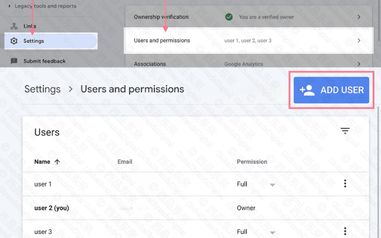Image resolution: width=381 pixels, height=238 pixels.
Task: Click the Email column header
Action: tap(125, 162)
